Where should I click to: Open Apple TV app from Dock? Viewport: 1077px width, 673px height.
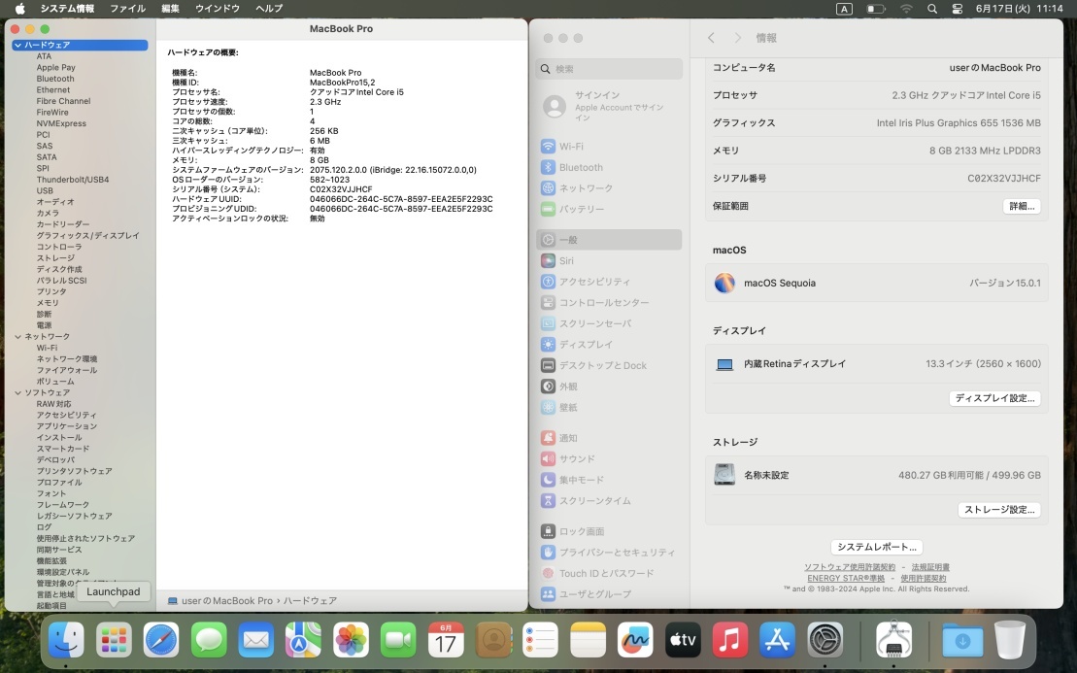tap(683, 640)
